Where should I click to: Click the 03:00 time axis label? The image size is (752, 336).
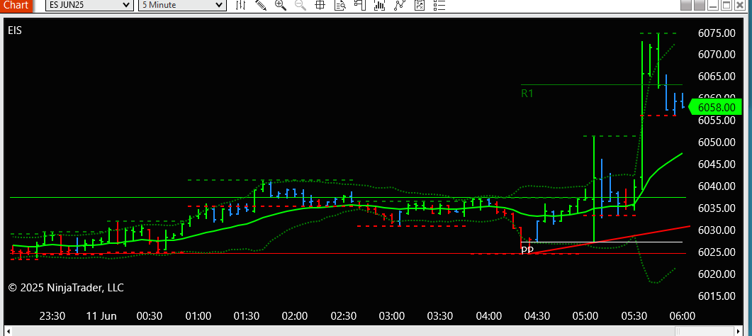[x=392, y=316]
